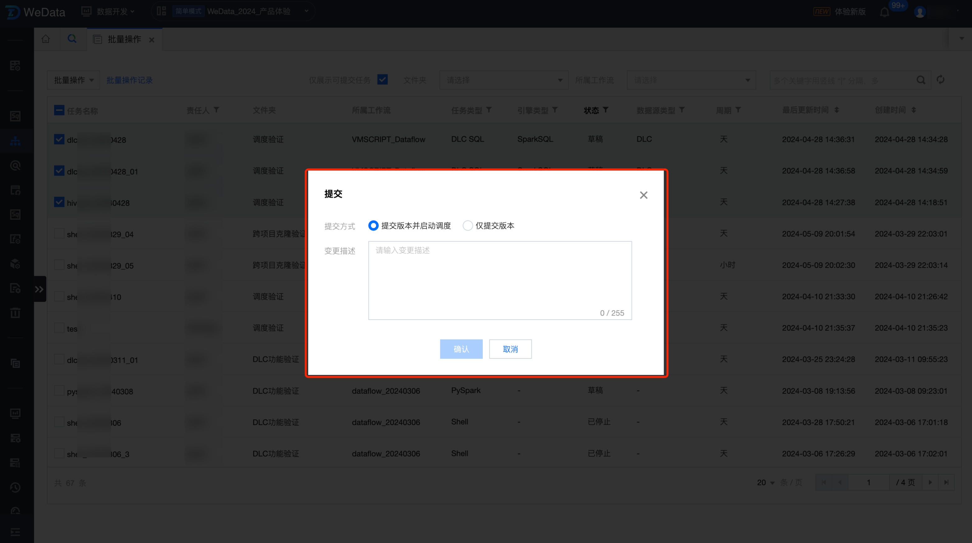
Task: Click sort icon on 最后更新时间 column
Action: coord(837,110)
